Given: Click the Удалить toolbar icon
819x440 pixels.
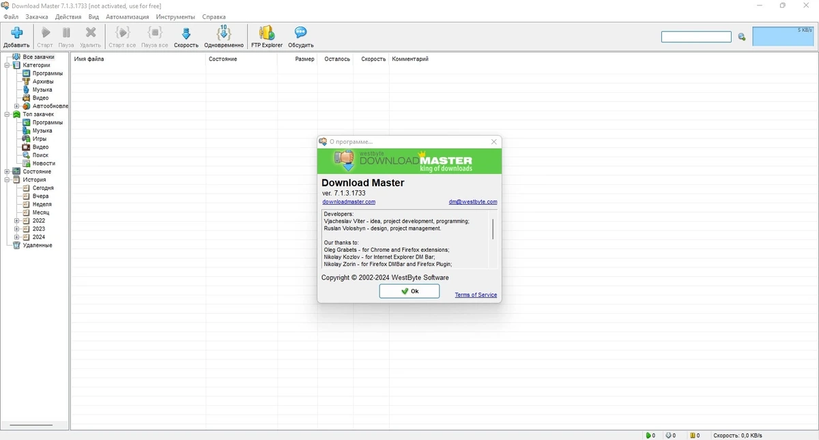Looking at the screenshot, I should pos(90,33).
